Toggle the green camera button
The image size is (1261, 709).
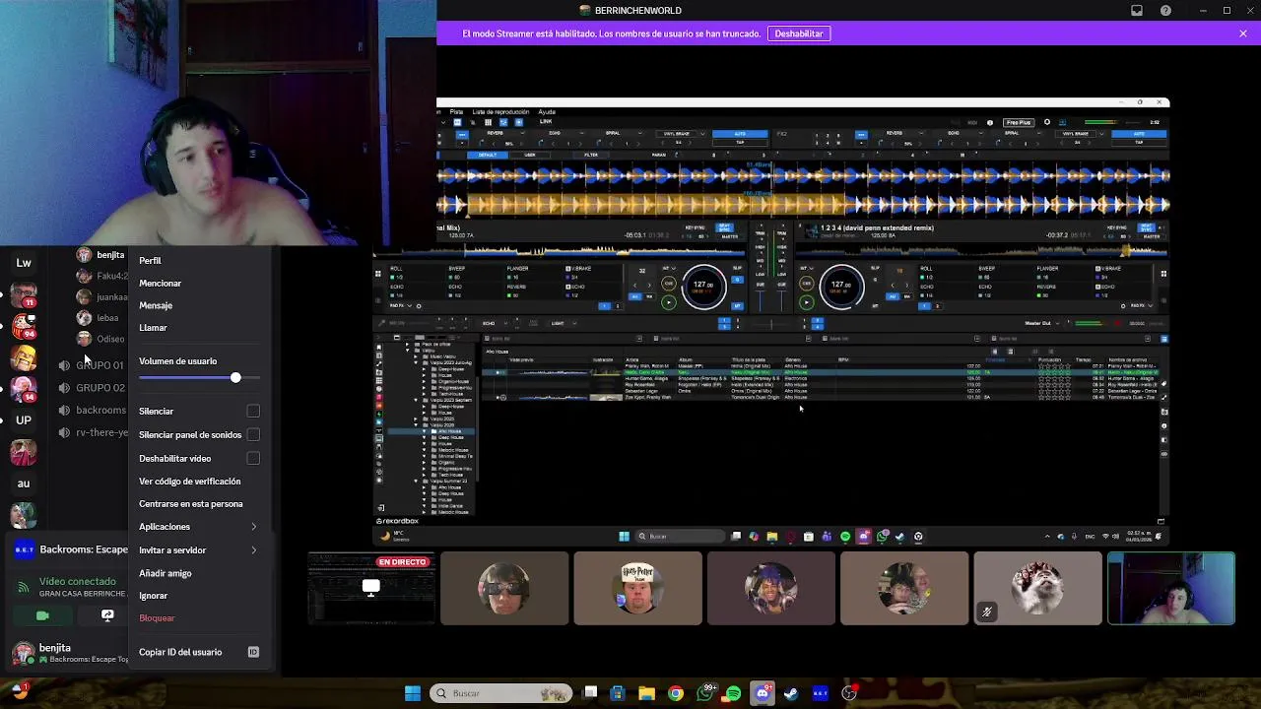click(x=42, y=614)
